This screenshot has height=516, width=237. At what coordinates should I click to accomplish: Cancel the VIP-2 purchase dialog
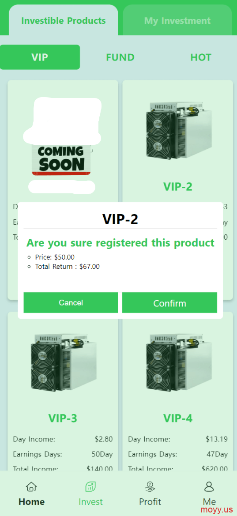[71, 302]
